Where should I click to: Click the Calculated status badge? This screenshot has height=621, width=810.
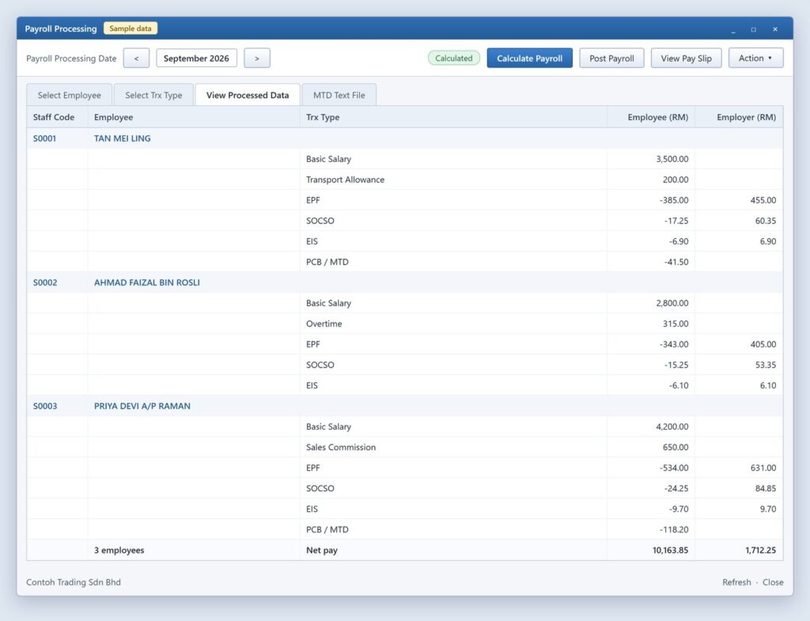[x=453, y=59]
